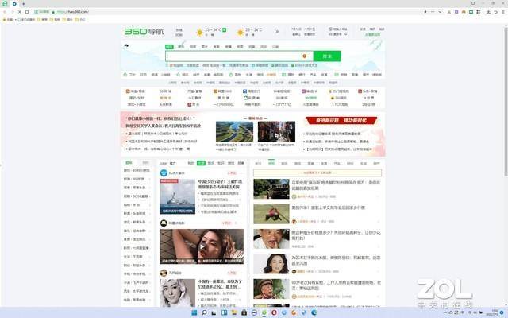This screenshot has width=508, height=318.
Task: Expand the address bar dropdown chevron
Action: click(440, 12)
